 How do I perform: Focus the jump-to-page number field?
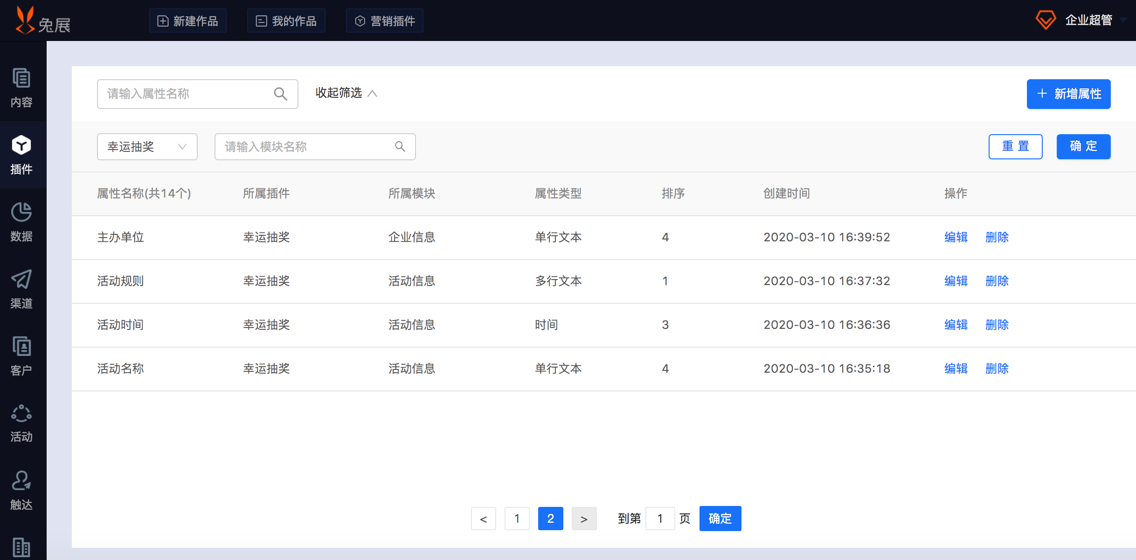pyautogui.click(x=660, y=519)
